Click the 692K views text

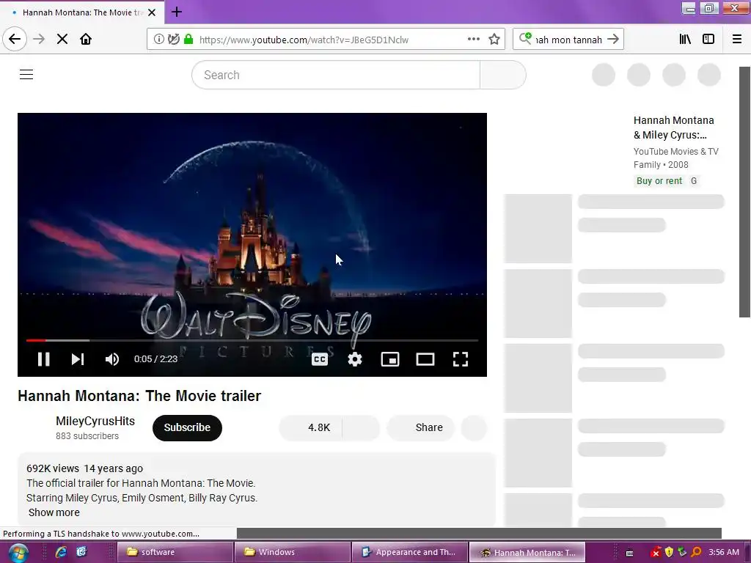coord(53,468)
